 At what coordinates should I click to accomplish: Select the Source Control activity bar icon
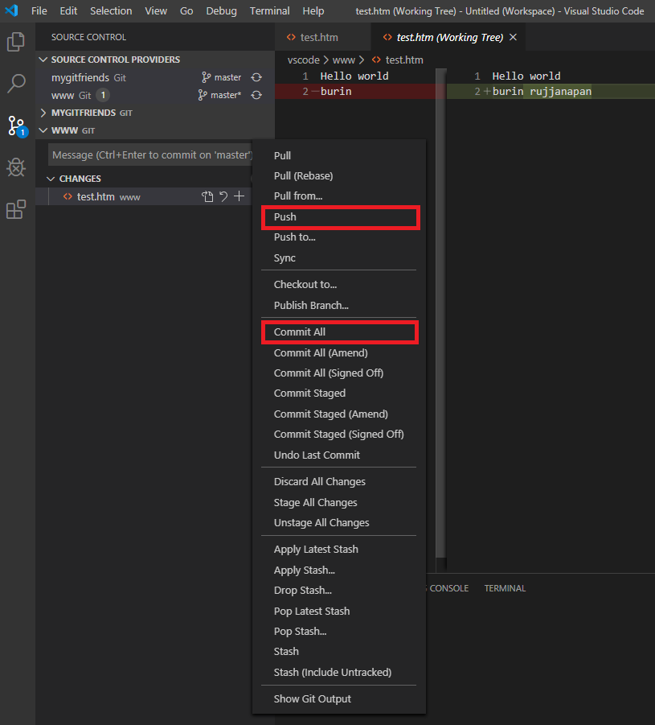coord(16,126)
